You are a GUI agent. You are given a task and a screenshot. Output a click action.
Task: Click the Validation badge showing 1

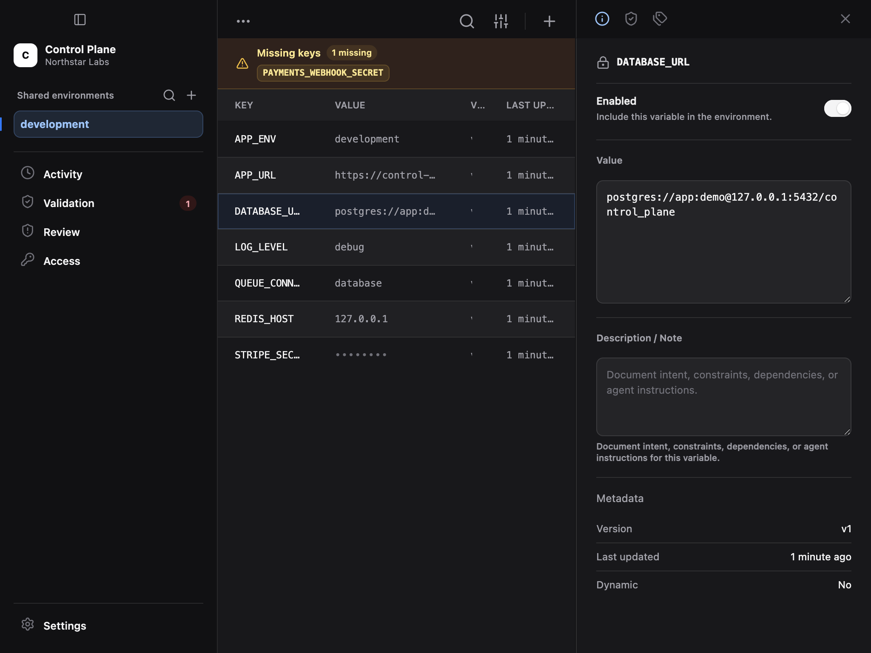[x=188, y=204]
